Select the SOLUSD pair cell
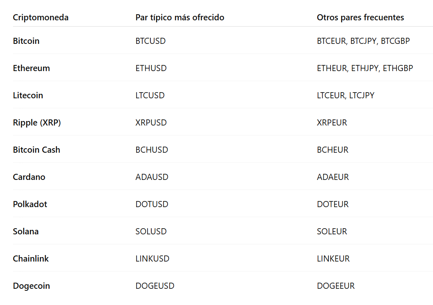Image resolution: width=433 pixels, height=305 pixels. point(151,231)
